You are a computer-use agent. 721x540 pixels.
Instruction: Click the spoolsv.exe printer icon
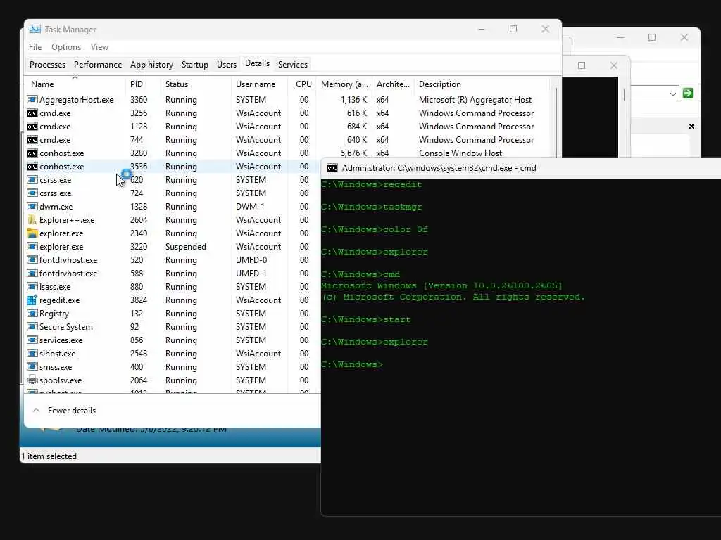tap(32, 380)
